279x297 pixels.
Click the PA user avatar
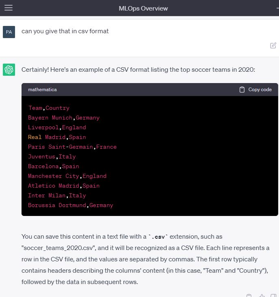coord(9,32)
